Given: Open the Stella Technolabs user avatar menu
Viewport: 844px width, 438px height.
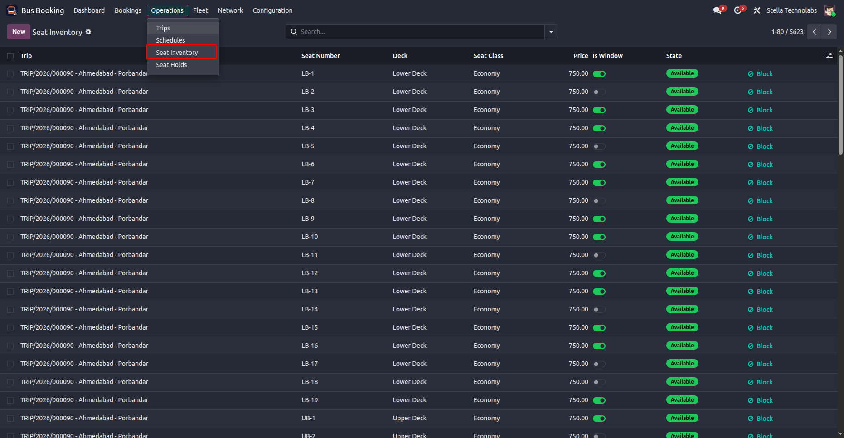Looking at the screenshot, I should (829, 10).
